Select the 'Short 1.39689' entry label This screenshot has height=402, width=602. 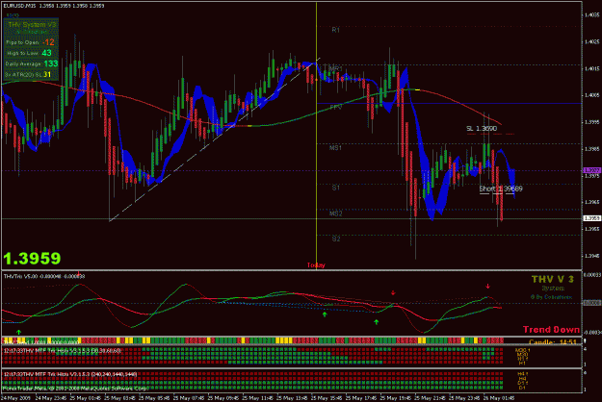[501, 188]
